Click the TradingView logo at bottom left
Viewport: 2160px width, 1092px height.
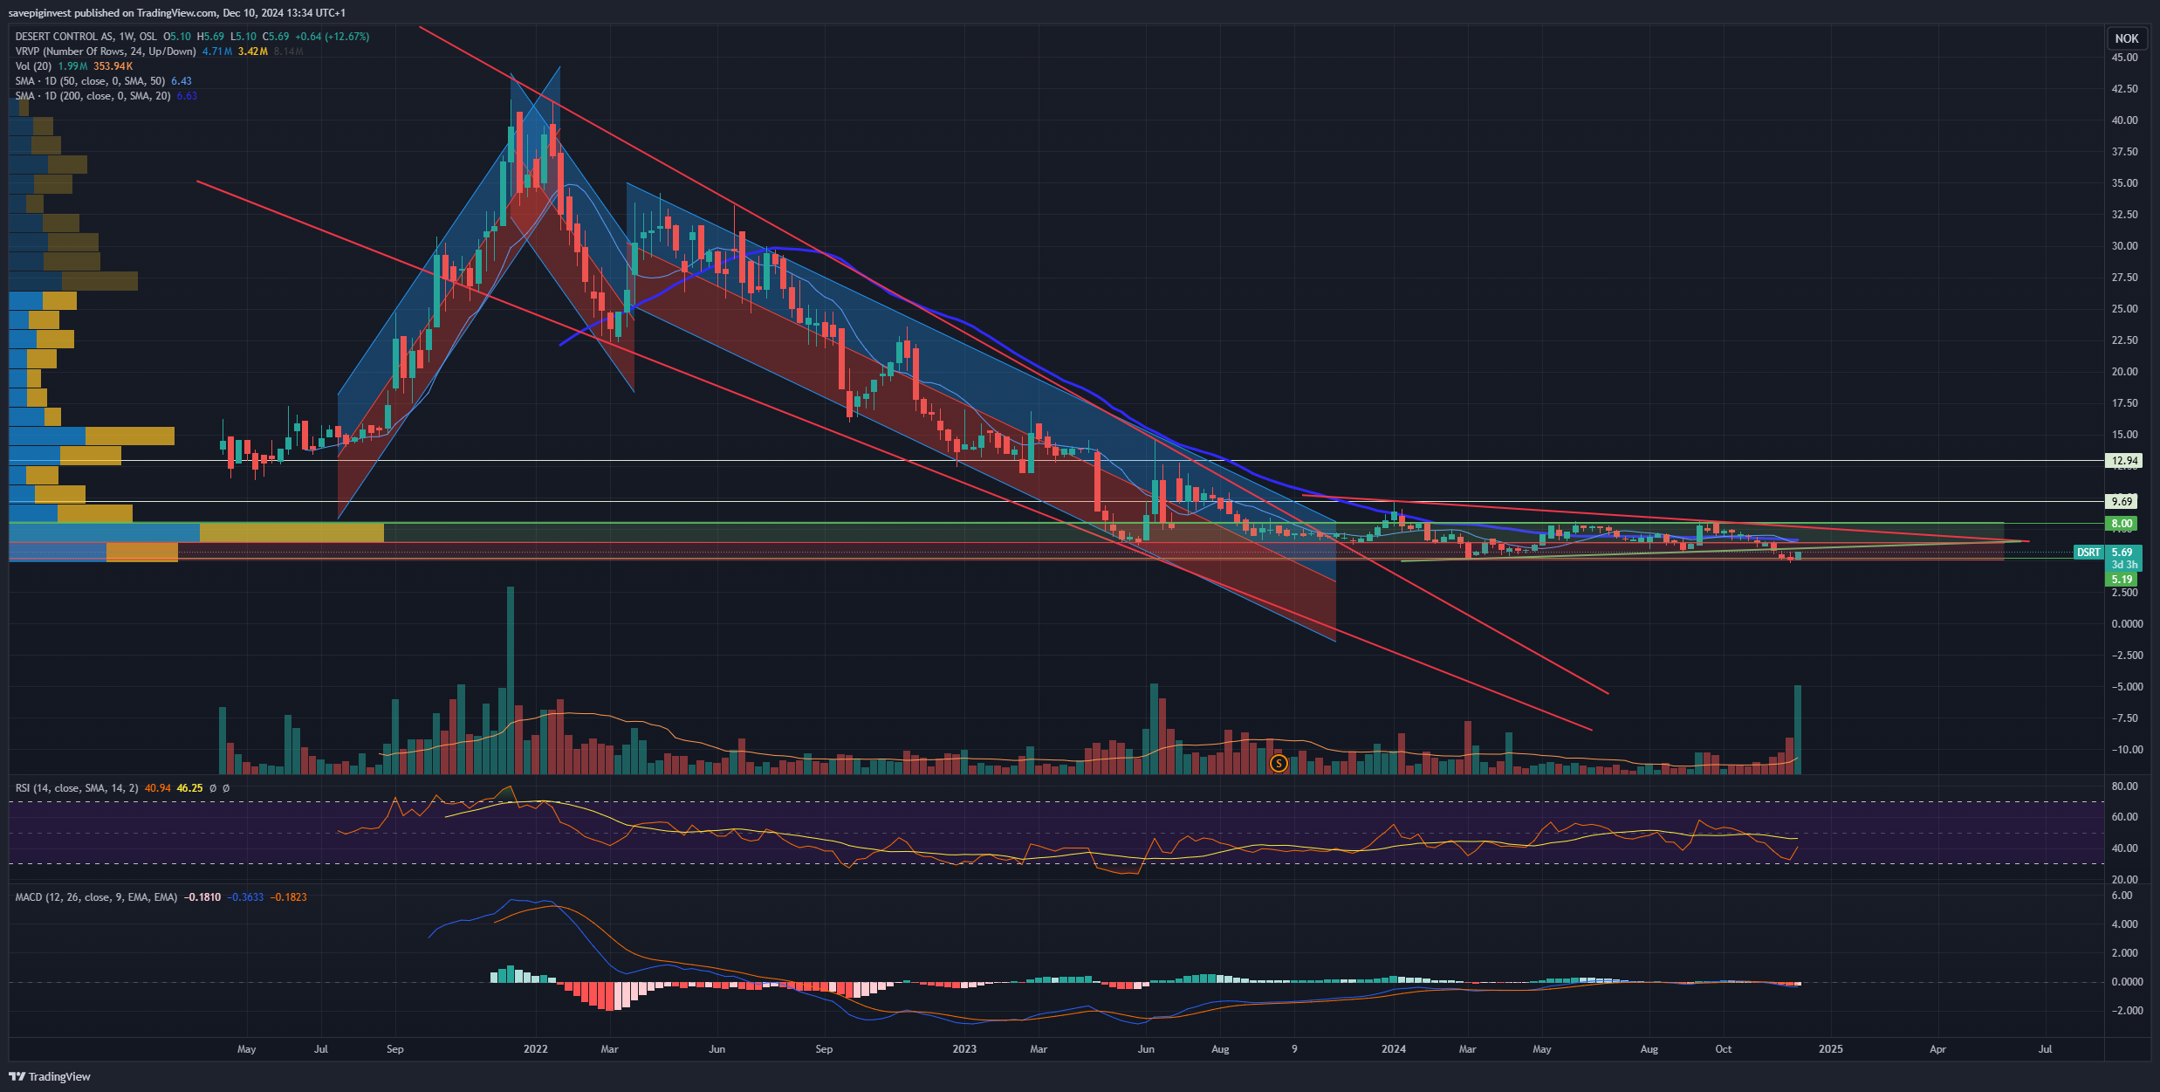tap(50, 1076)
